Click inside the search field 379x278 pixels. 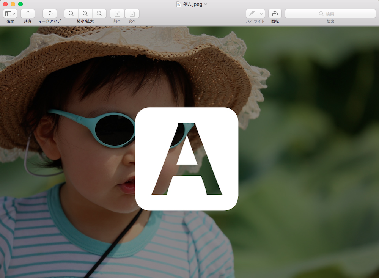[330, 14]
